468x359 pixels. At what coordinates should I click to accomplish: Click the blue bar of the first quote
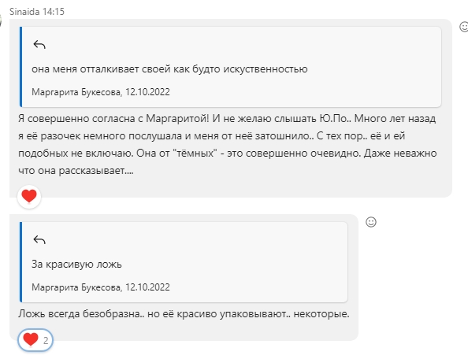click(21, 67)
